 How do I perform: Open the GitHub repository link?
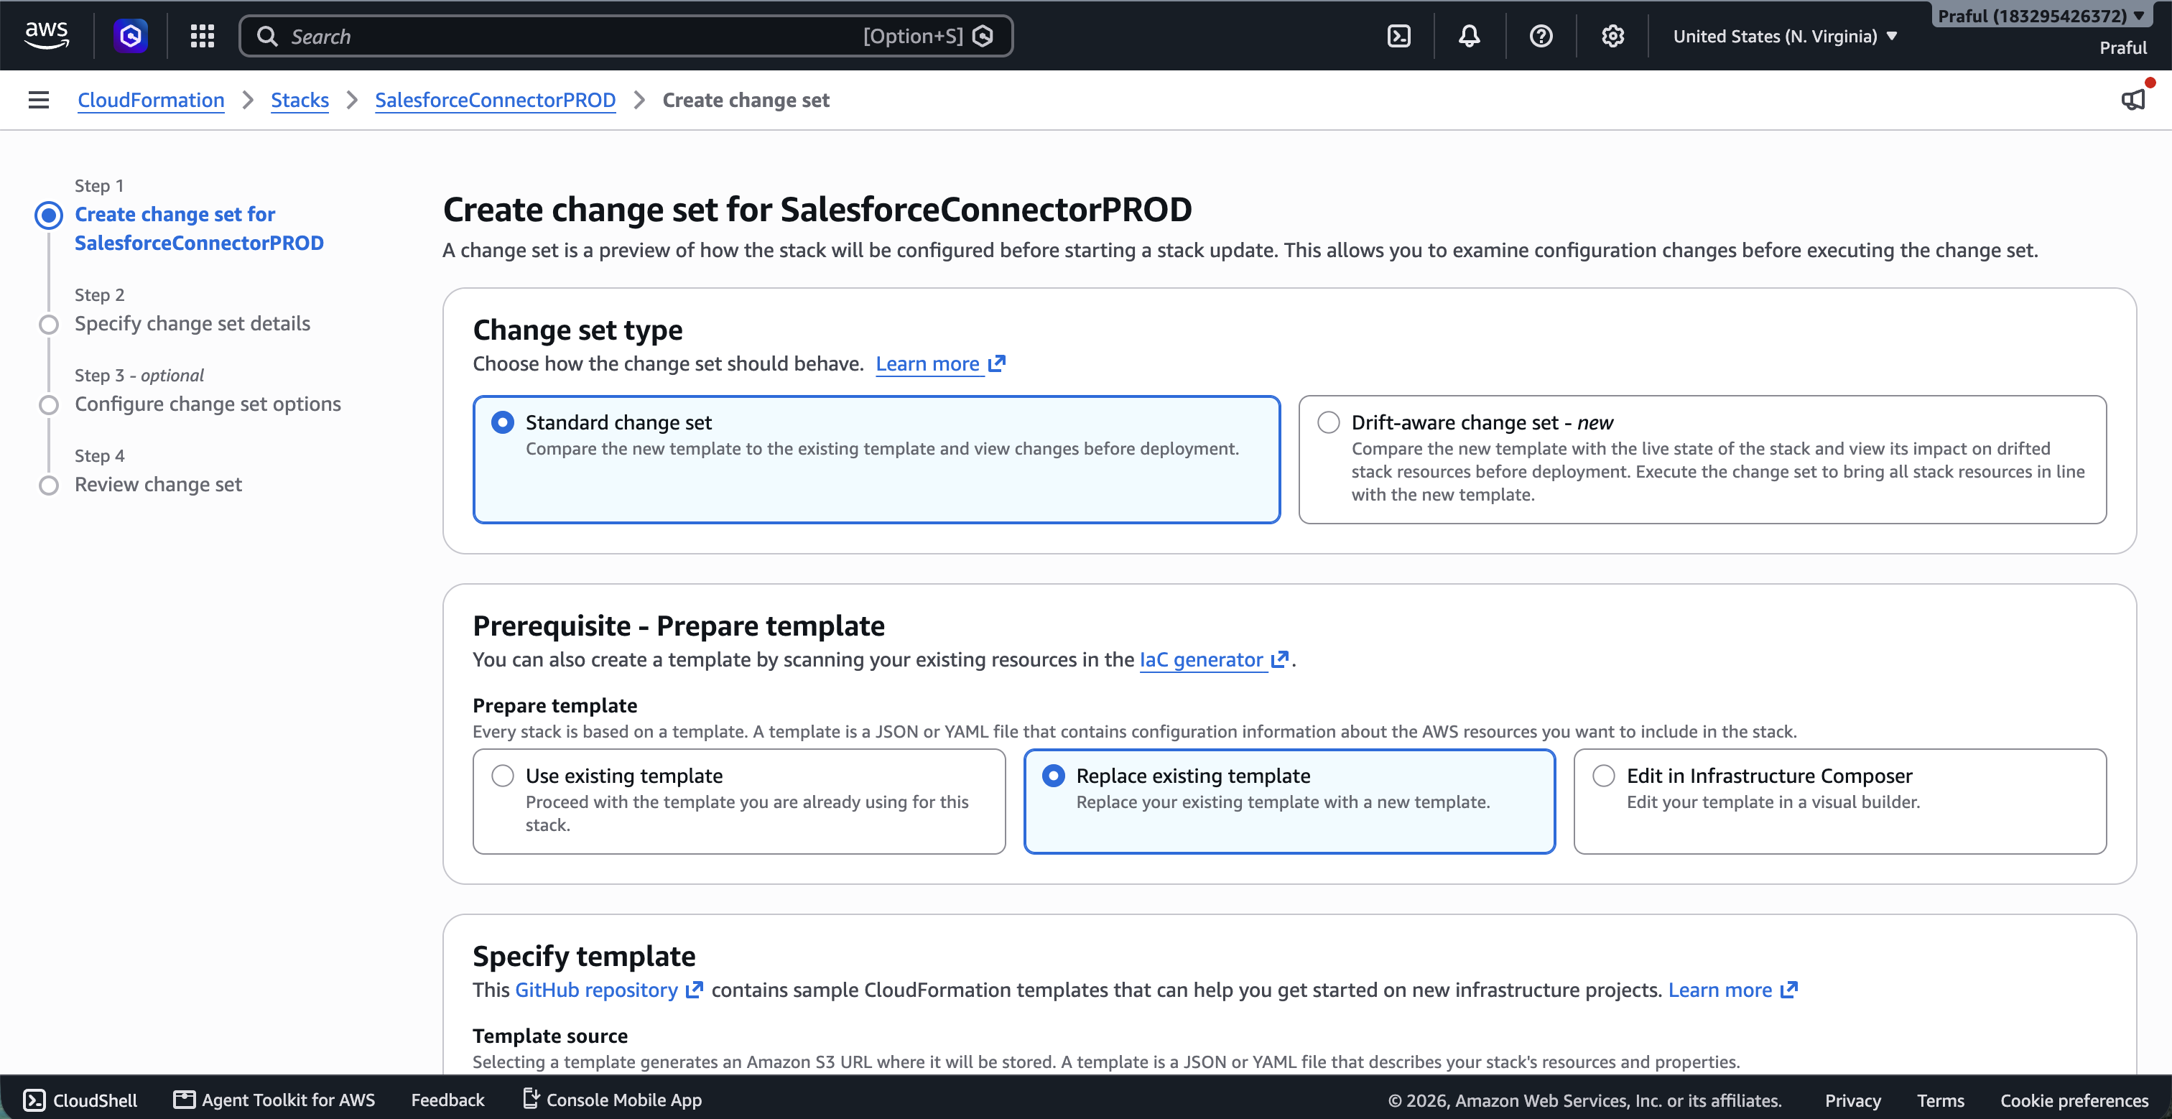pos(596,989)
